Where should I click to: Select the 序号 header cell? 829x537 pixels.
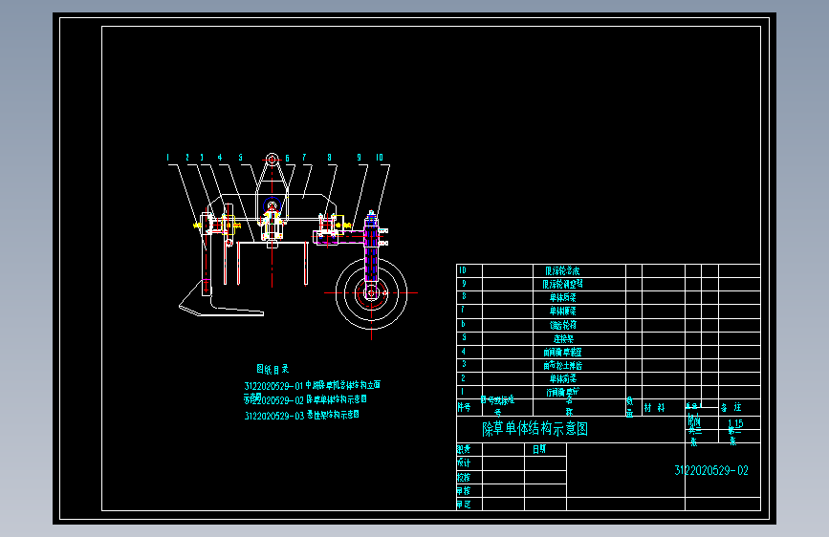coord(464,407)
